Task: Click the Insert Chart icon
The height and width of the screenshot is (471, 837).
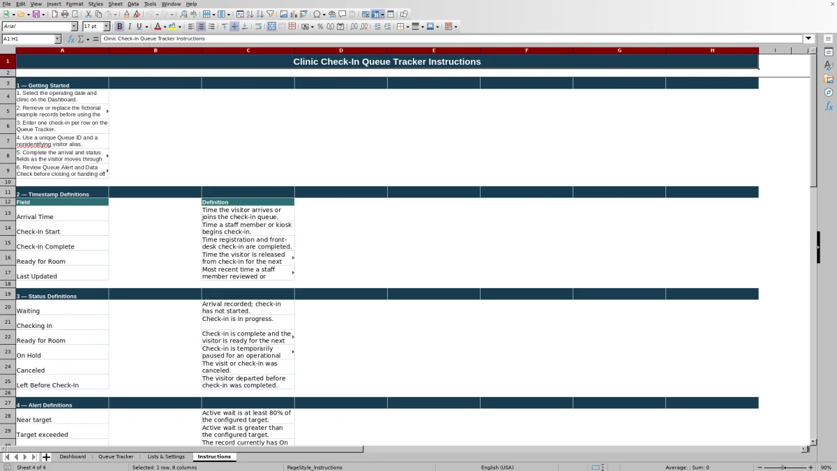Action: point(293,14)
